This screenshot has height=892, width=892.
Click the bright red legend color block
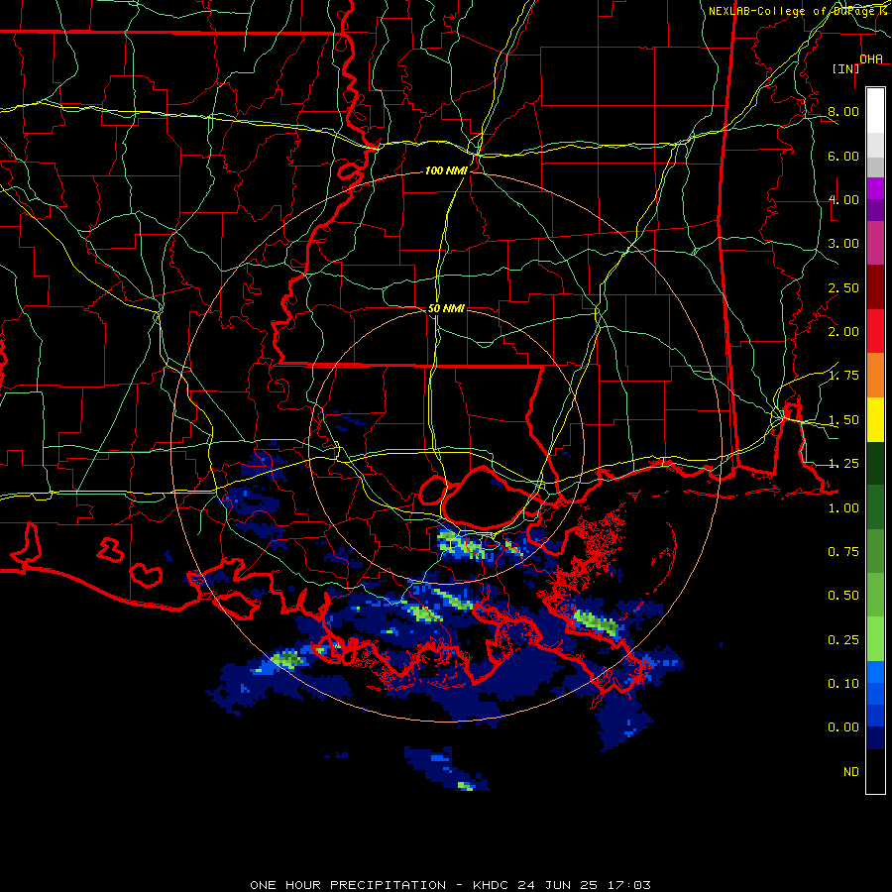coord(875,331)
